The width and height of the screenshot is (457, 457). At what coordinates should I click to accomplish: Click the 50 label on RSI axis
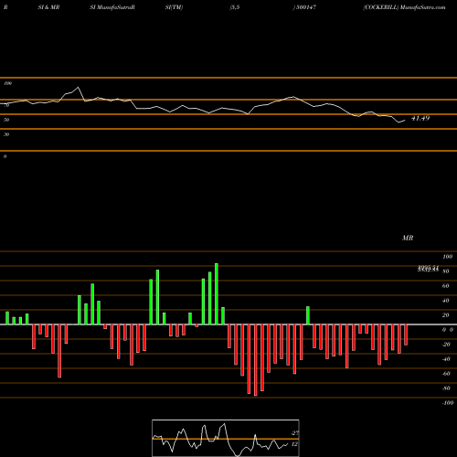tap(6, 120)
